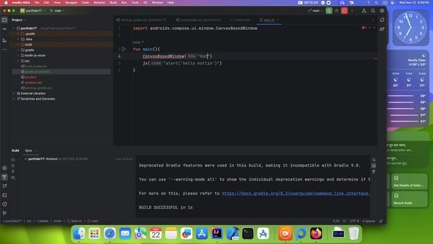Open the portfolioYT project dropdown
Screen dimensions: 433x244
coord(32,11)
